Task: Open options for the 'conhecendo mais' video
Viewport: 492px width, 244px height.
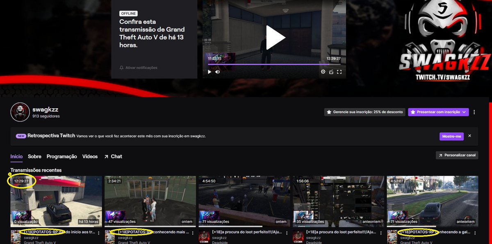Action: click(x=193, y=232)
